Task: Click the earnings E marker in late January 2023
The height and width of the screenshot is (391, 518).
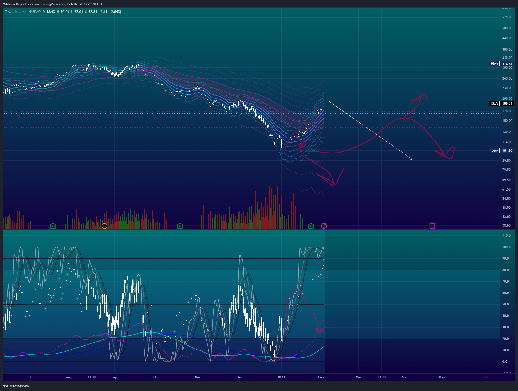Action: coord(311,226)
